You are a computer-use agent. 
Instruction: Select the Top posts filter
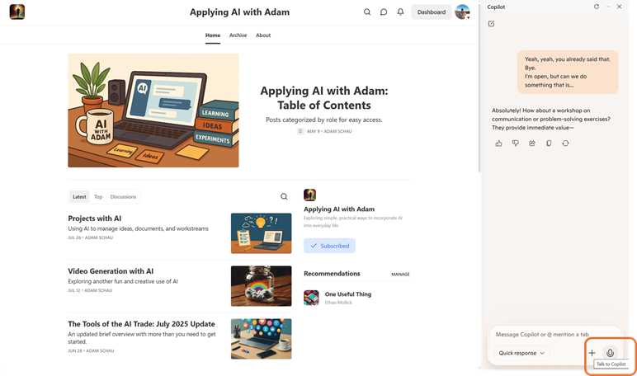coord(98,196)
